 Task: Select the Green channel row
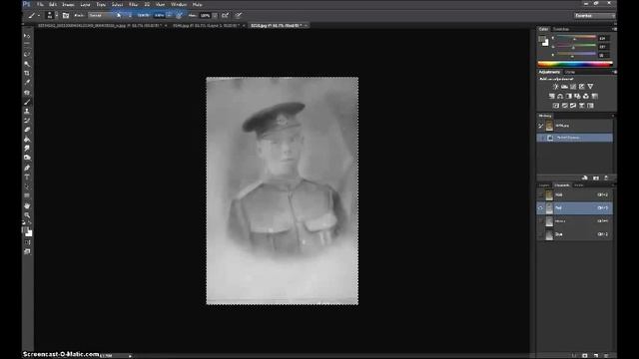(575, 221)
